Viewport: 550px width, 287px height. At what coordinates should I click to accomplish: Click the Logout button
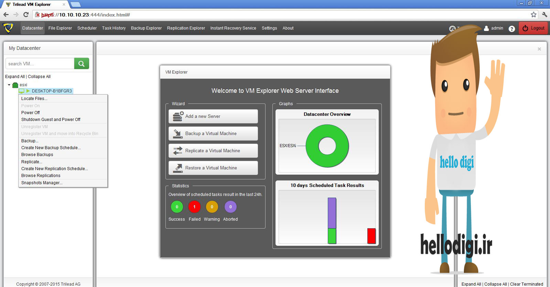point(533,28)
